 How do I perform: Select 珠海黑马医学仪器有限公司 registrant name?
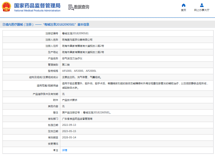[x=77, y=40]
